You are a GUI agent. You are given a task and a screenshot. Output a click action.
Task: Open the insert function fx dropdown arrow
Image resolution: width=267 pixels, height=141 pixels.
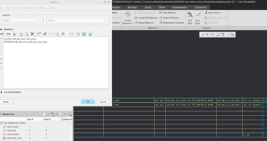67,34
